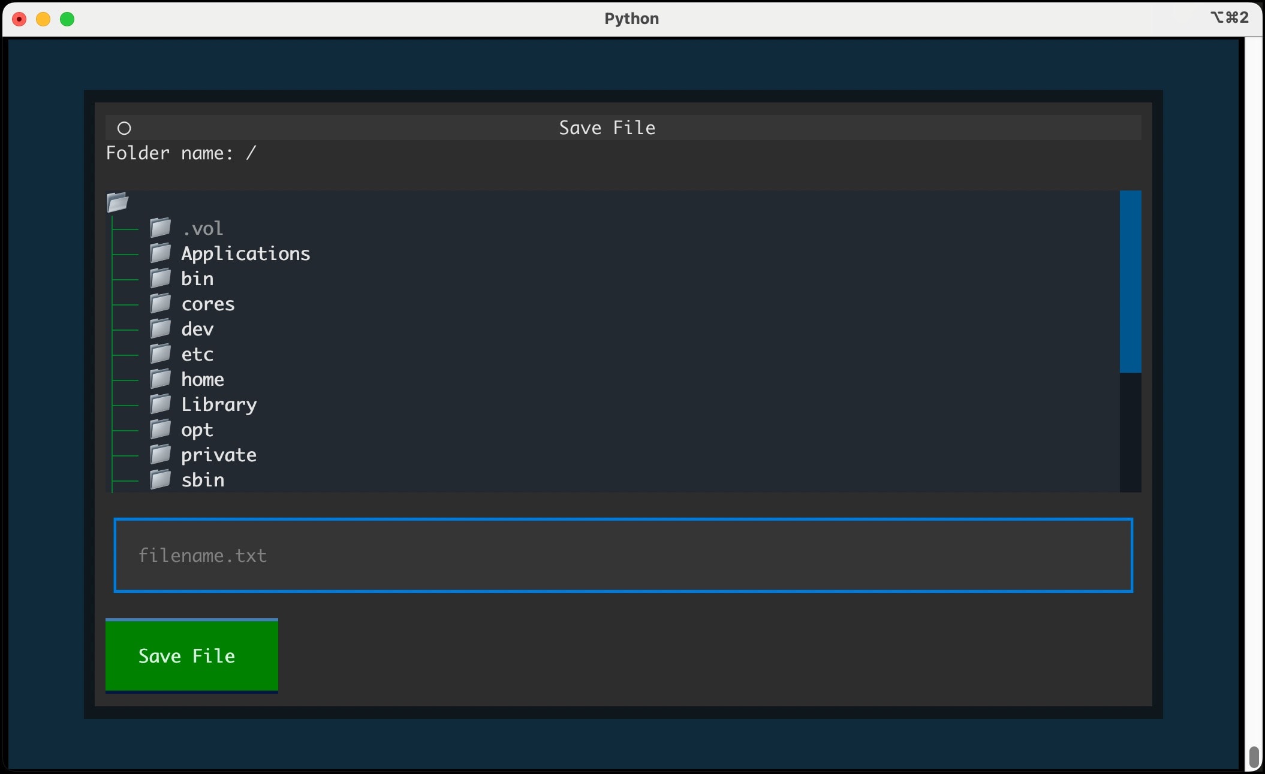Image resolution: width=1265 pixels, height=774 pixels.
Task: Select the cores folder icon
Action: tap(161, 303)
